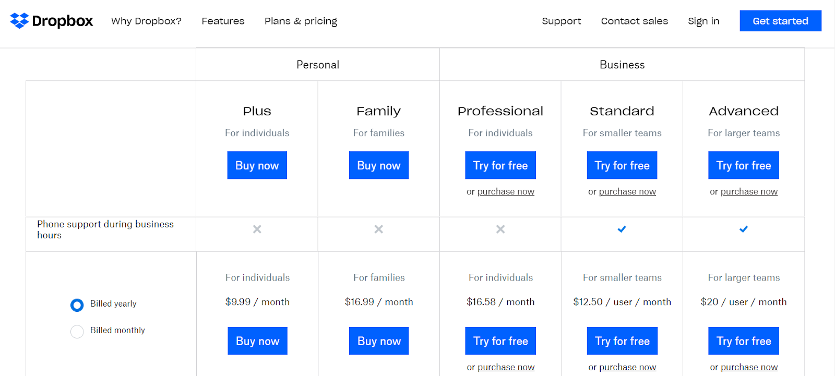Click the Sign in link
The height and width of the screenshot is (376, 835).
pyautogui.click(x=703, y=21)
